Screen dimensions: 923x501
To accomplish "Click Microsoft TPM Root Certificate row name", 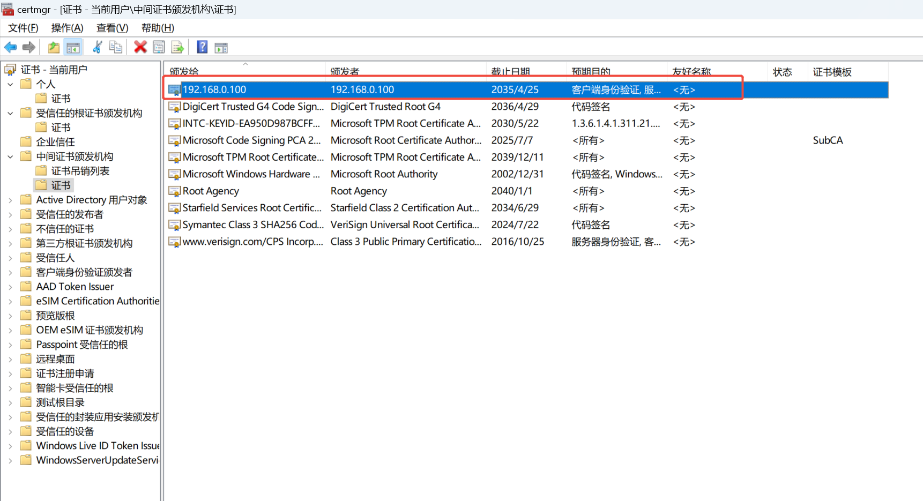I will 253,158.
